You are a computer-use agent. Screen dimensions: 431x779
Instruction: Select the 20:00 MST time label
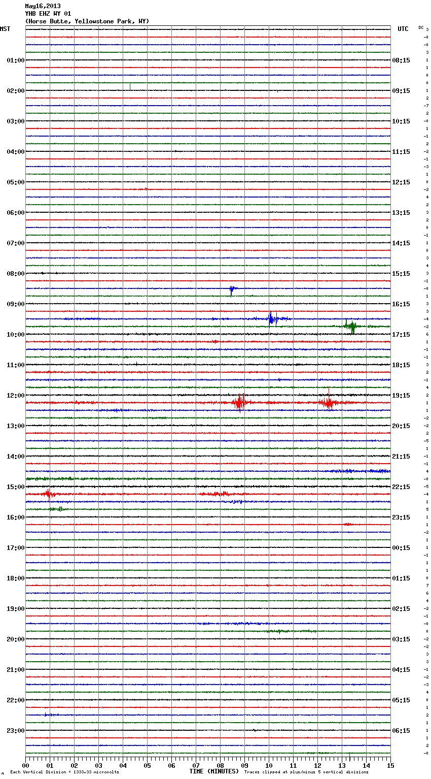[16, 639]
